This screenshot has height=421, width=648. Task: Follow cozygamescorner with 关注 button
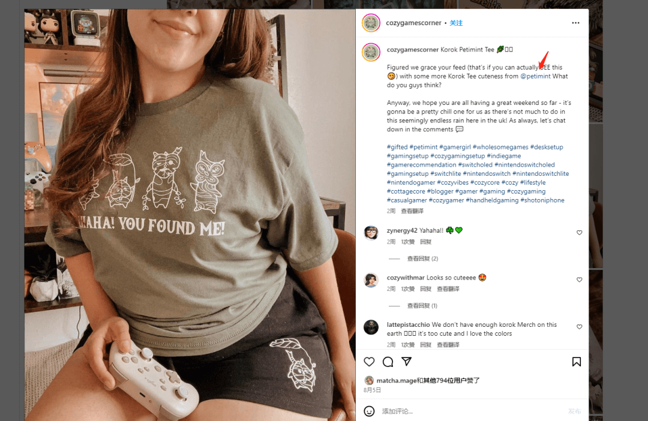(x=457, y=23)
